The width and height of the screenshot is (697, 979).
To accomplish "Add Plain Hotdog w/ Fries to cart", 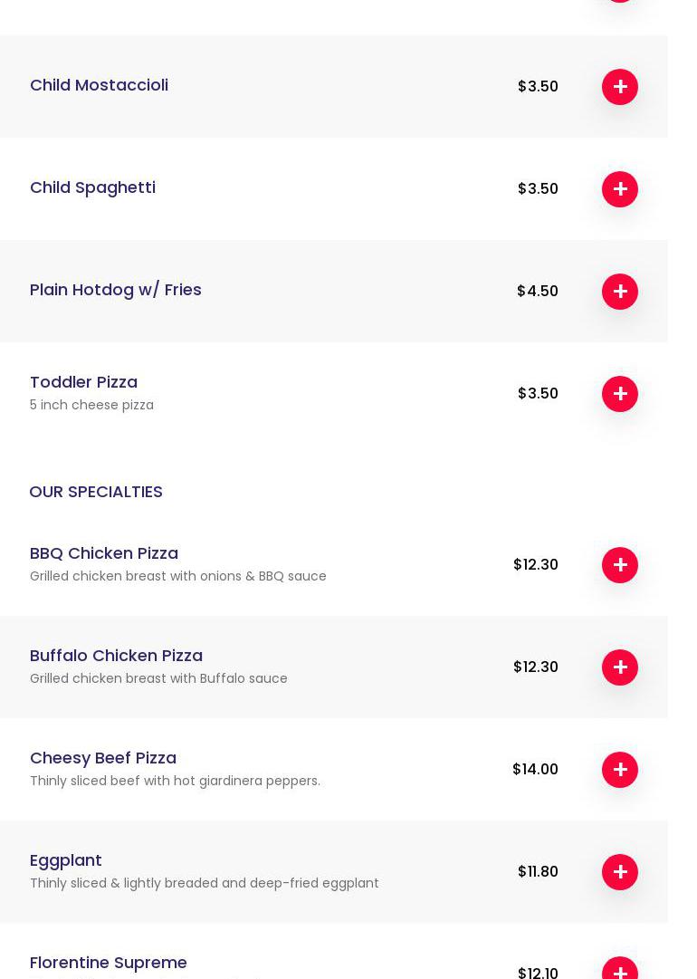I will (x=620, y=292).
